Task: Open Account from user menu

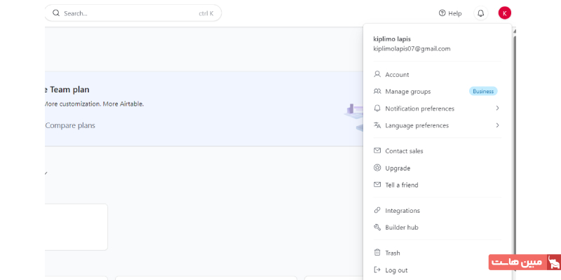Action: [397, 75]
